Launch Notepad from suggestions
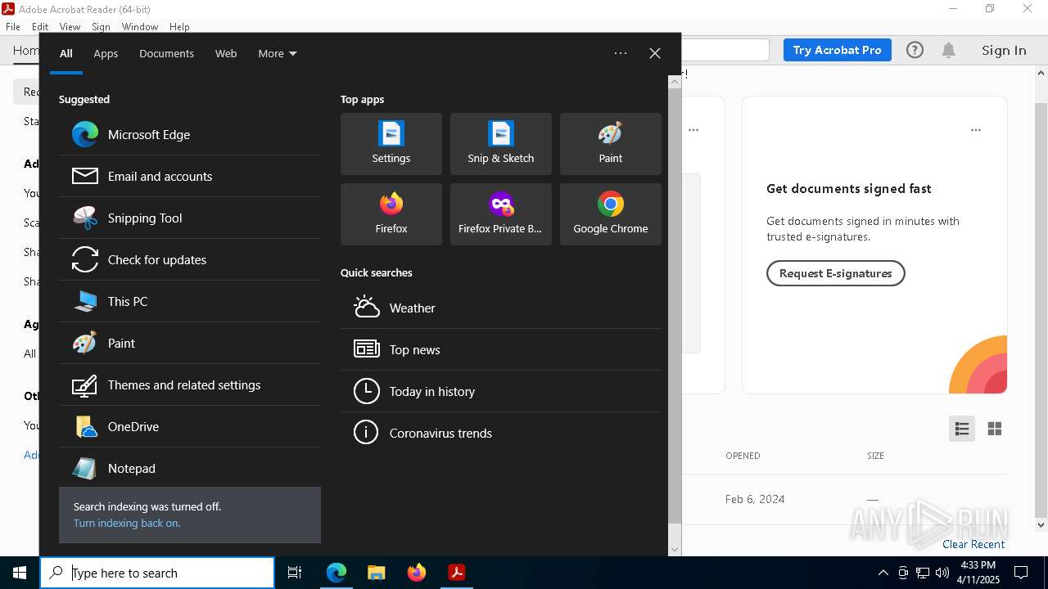 pos(190,468)
